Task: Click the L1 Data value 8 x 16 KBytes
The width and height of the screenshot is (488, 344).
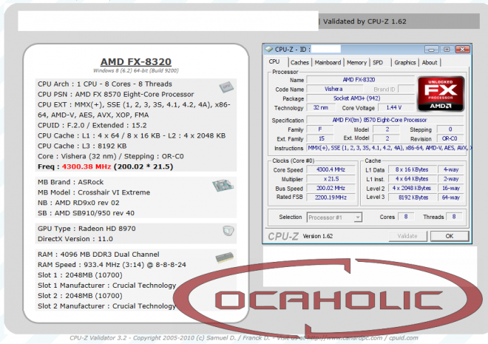Action: [x=413, y=169]
